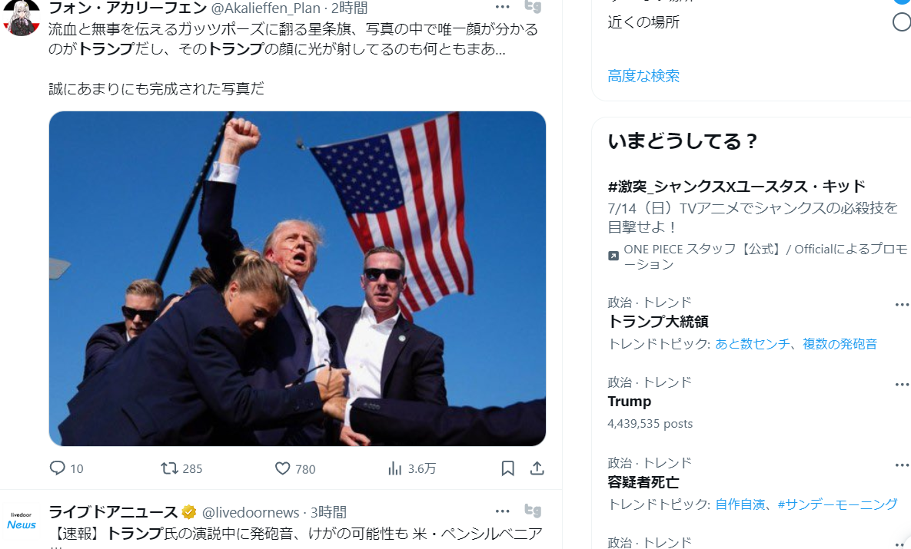Click the Grok icon on livedoornews tweet
Screen dimensions: 911x549
533,511
